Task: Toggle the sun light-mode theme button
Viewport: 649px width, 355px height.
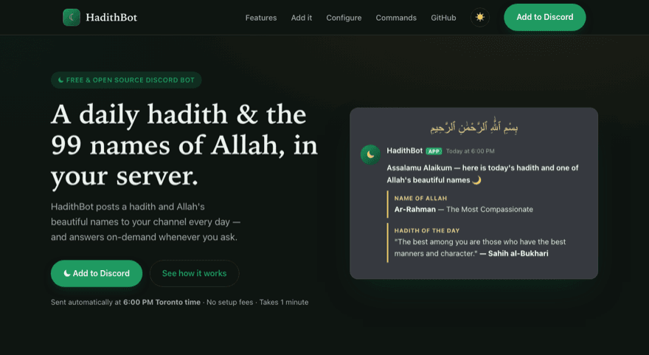Action: coord(480,18)
